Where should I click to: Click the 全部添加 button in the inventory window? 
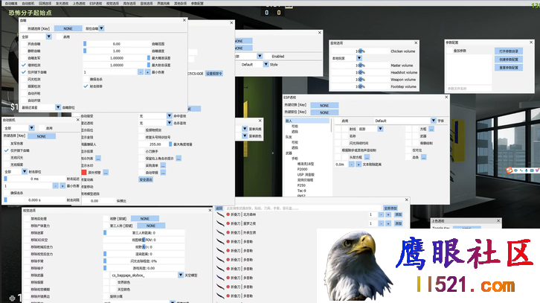[390, 208]
